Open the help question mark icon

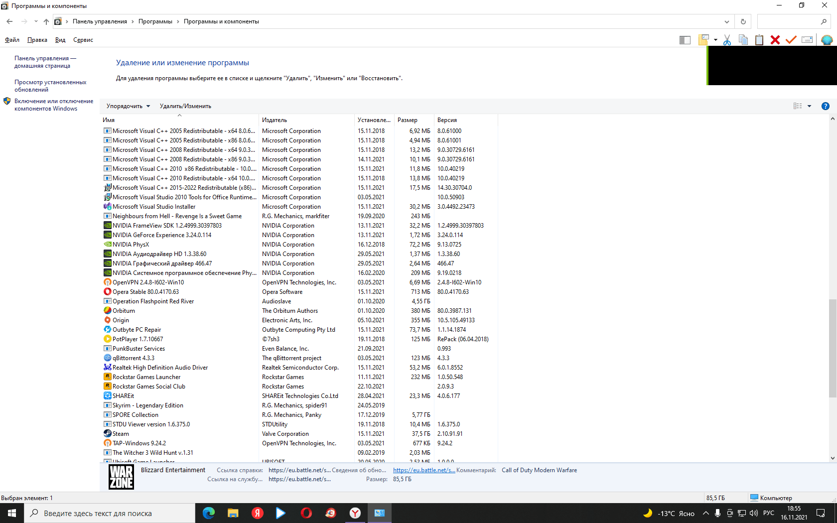tap(825, 106)
